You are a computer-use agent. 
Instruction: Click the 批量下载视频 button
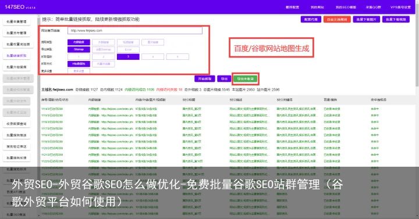tap(396, 20)
